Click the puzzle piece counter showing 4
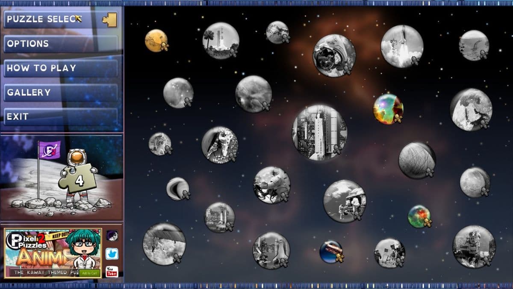The height and width of the screenshot is (289, 513). pyautogui.click(x=78, y=180)
